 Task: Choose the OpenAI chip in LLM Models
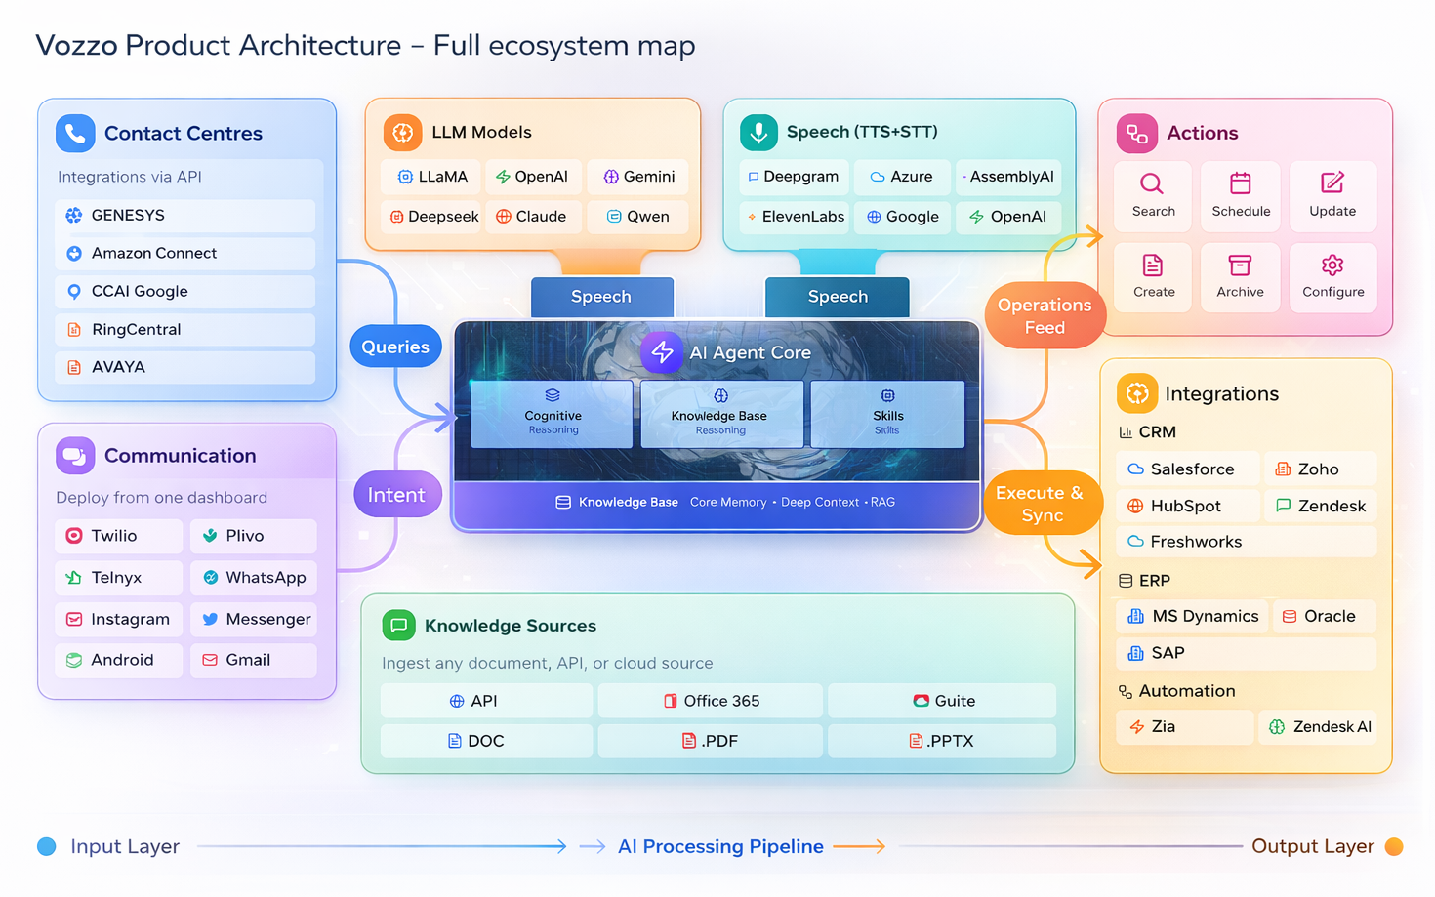[533, 177]
